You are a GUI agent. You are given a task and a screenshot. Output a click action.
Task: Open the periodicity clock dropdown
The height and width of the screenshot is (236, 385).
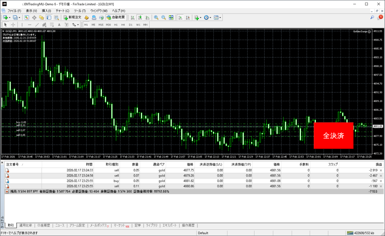pos(211,17)
